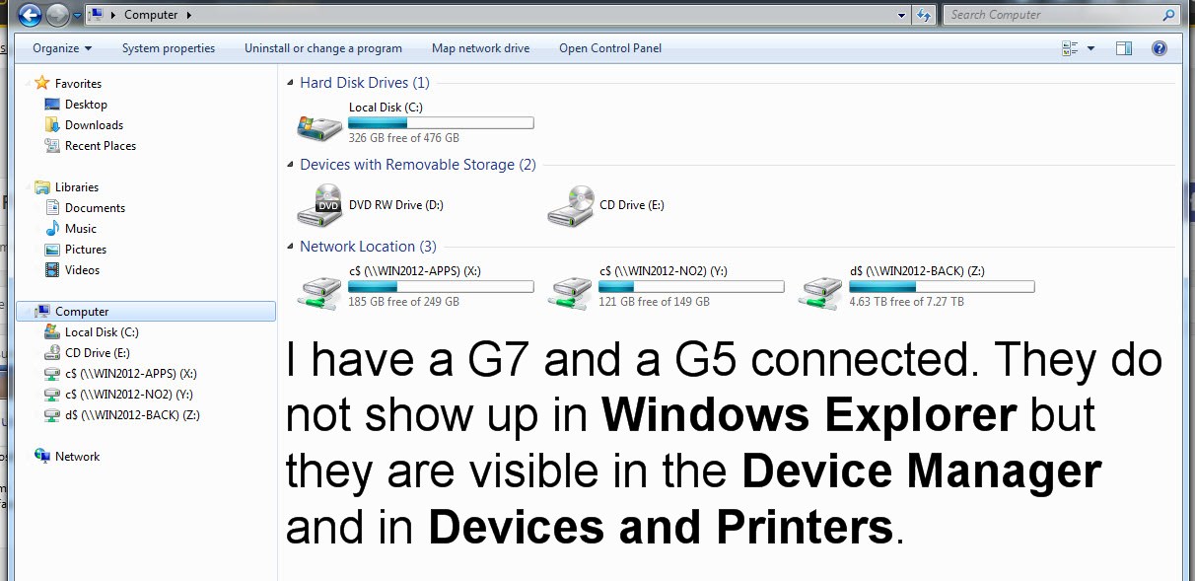This screenshot has width=1195, height=581.
Task: Click the search magnifier icon
Action: click(1169, 15)
